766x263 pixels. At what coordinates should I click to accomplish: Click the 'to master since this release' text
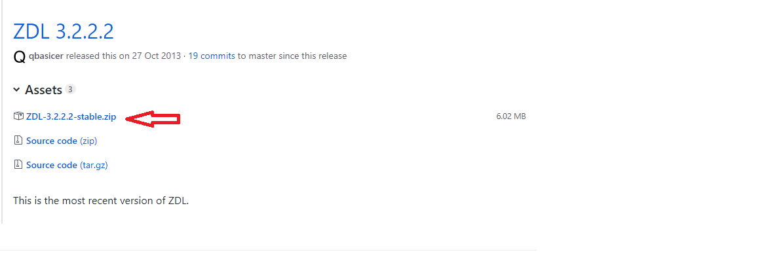(292, 56)
